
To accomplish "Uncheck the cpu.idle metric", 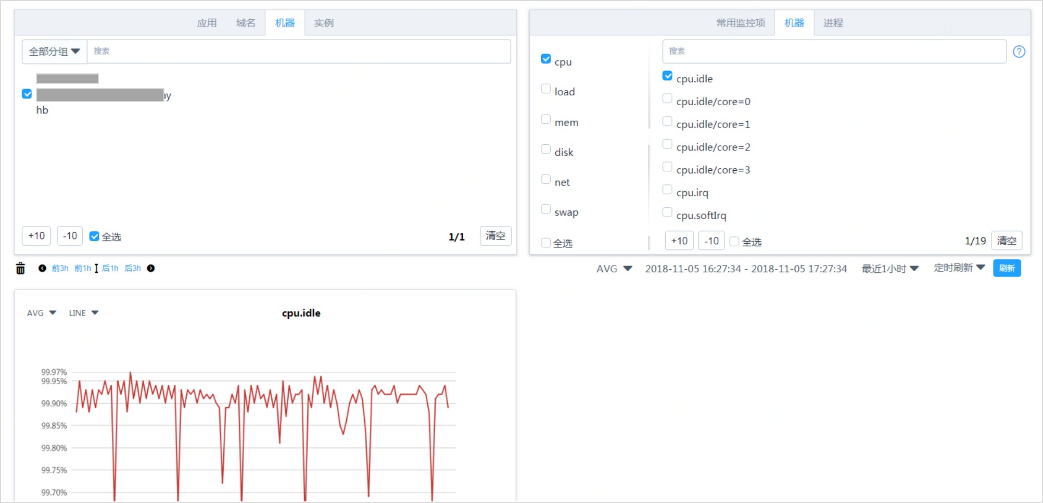I will pyautogui.click(x=667, y=76).
